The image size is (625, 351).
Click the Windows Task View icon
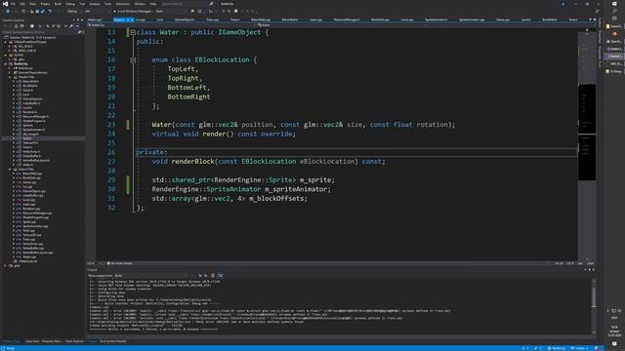pos(614,19)
